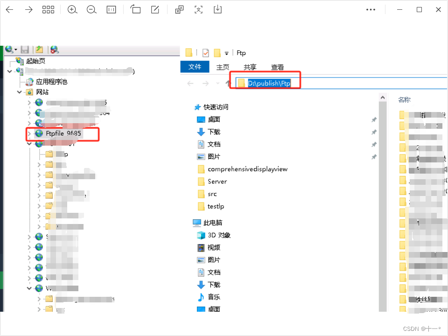Open 文档 under 此电脑

tap(214, 272)
